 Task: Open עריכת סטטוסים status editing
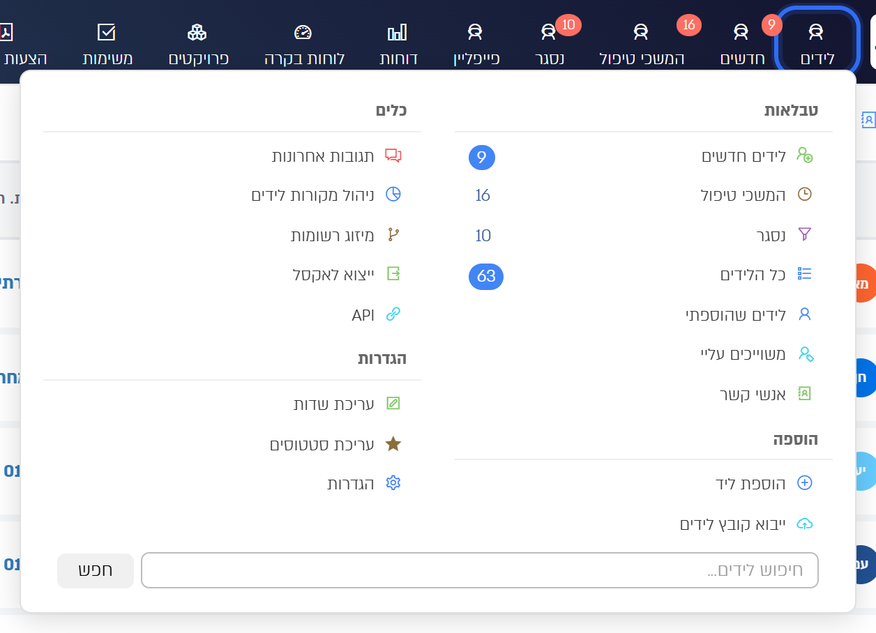[322, 444]
